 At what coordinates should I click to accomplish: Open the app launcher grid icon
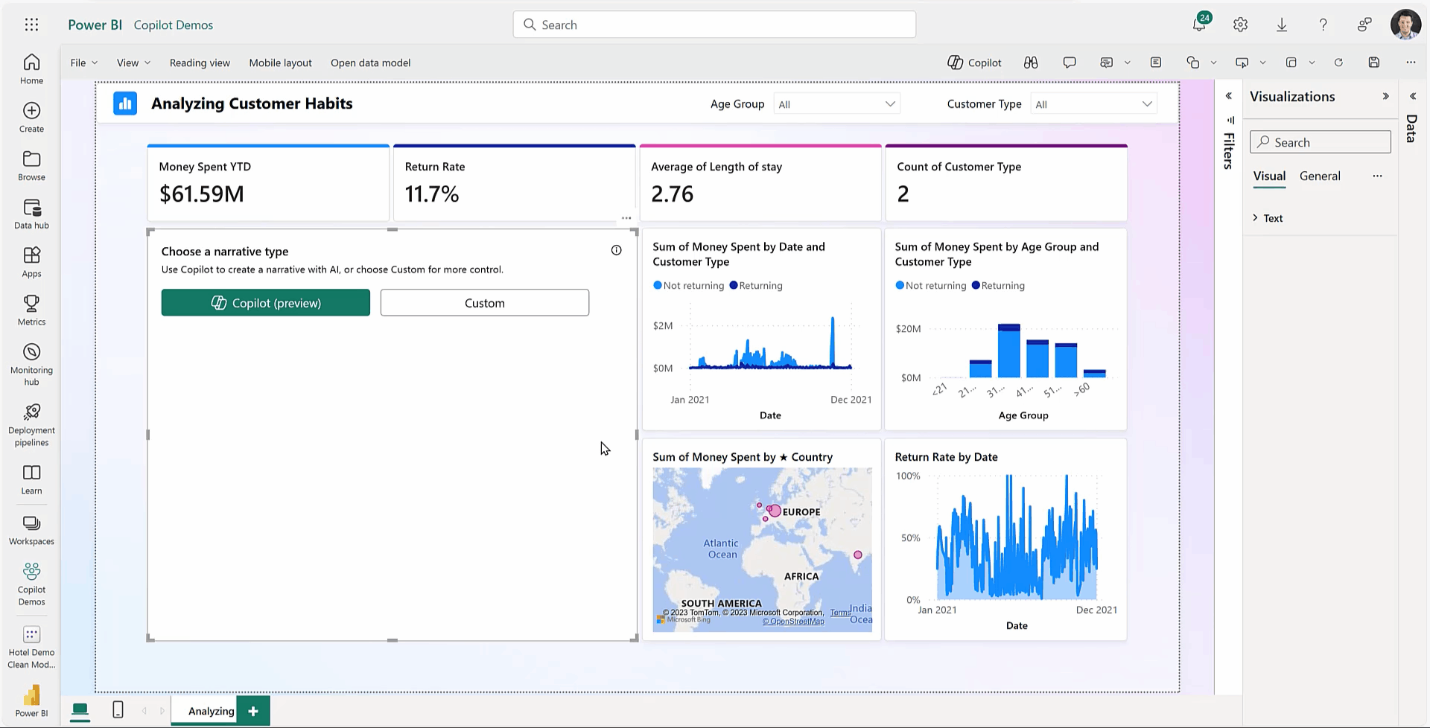tap(31, 25)
